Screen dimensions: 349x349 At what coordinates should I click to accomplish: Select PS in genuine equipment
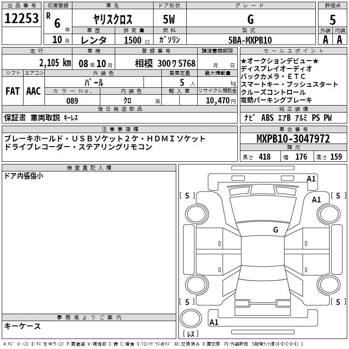pos(315,117)
